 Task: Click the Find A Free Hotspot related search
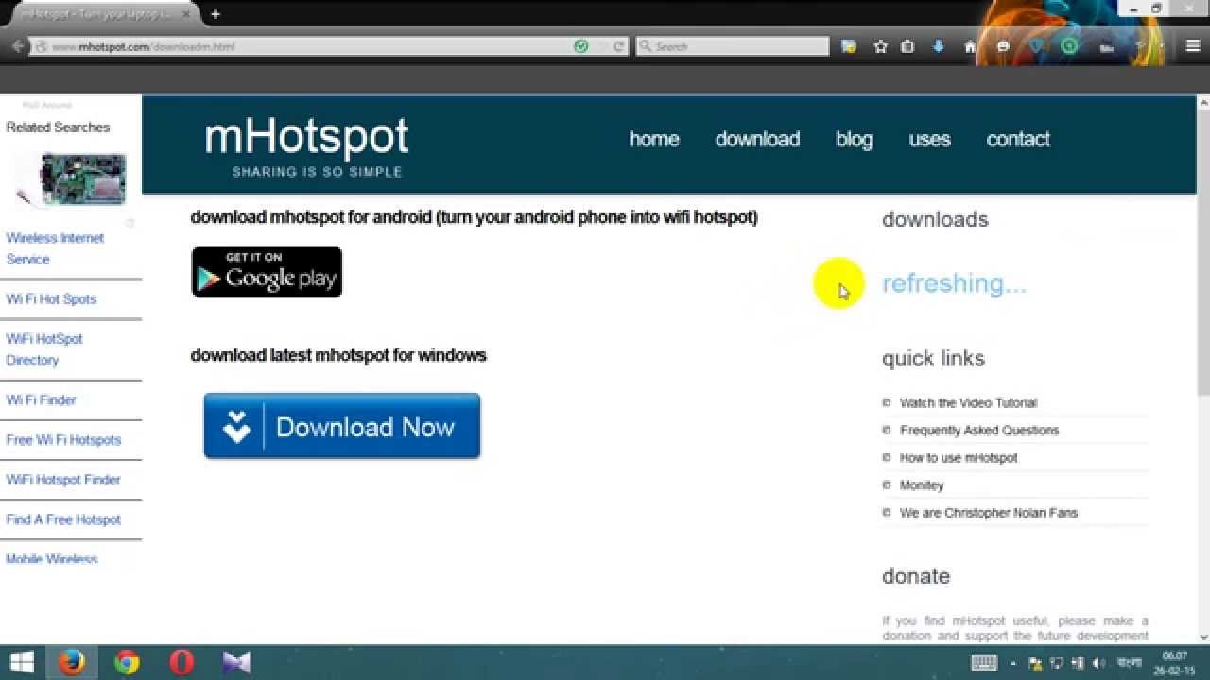pos(63,519)
